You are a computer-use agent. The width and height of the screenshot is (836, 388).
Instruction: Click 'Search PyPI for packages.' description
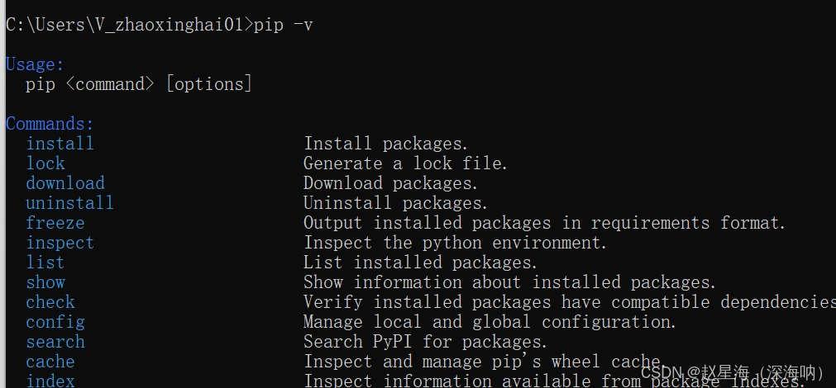point(426,342)
